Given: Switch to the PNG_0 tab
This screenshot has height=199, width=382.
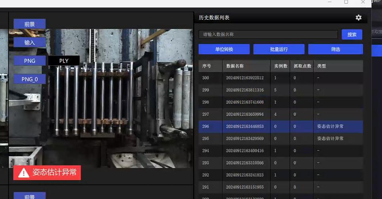Looking at the screenshot, I should [x=29, y=79].
